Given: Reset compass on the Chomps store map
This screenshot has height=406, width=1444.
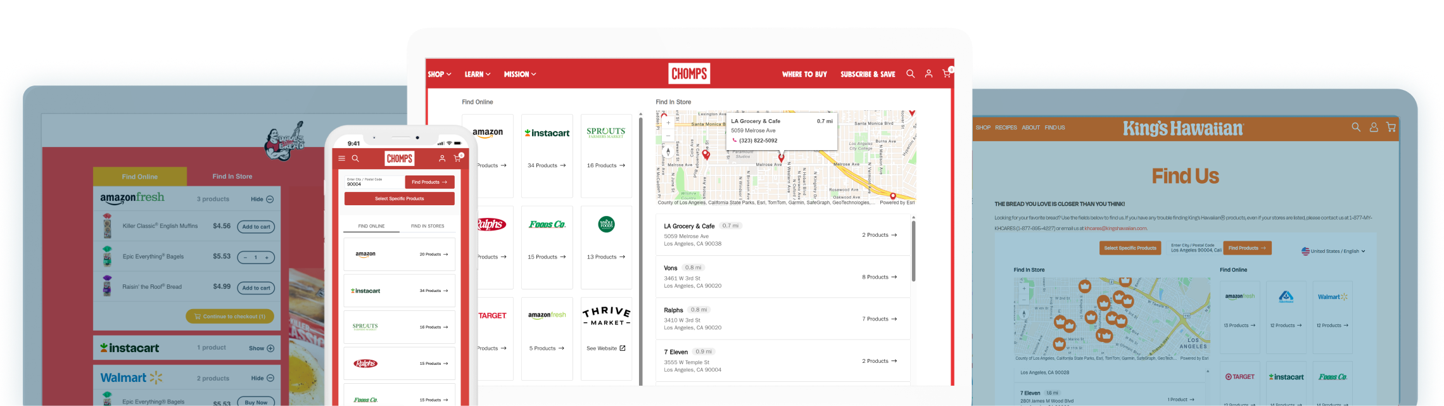Looking at the screenshot, I should tap(668, 152).
